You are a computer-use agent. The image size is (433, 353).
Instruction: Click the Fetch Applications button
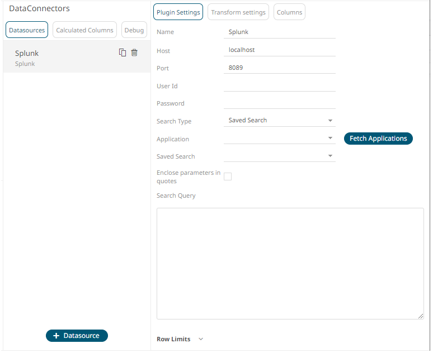click(378, 139)
